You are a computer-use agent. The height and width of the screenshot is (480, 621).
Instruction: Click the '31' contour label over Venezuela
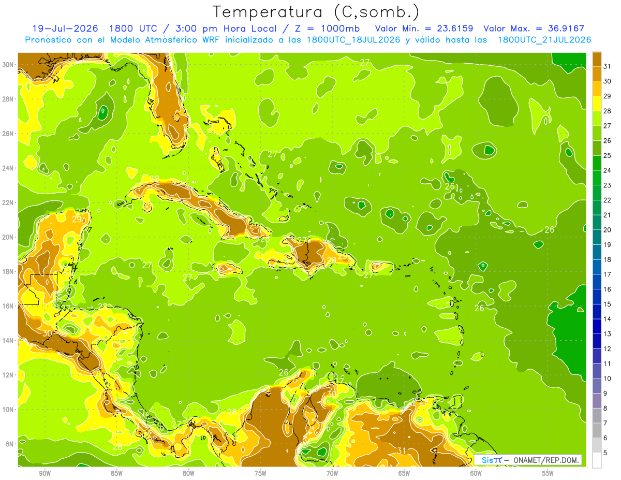(402, 451)
